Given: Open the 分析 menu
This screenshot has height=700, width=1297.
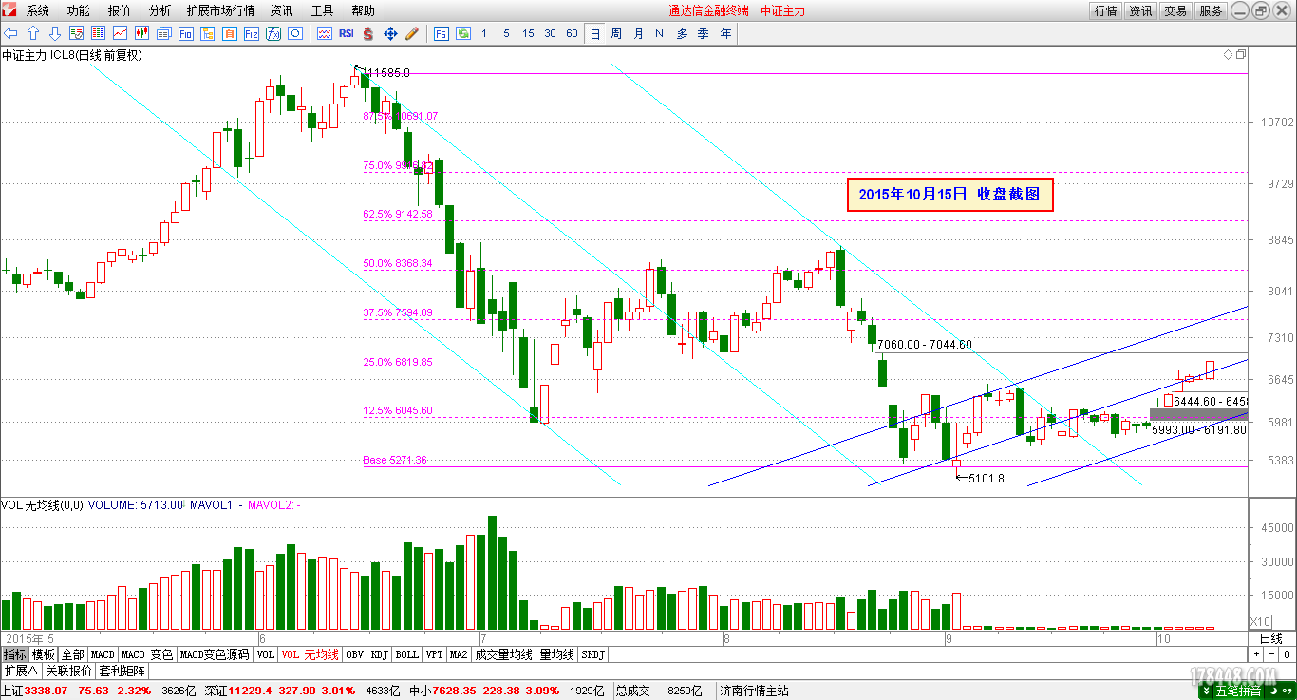Looking at the screenshot, I should click(x=160, y=10).
